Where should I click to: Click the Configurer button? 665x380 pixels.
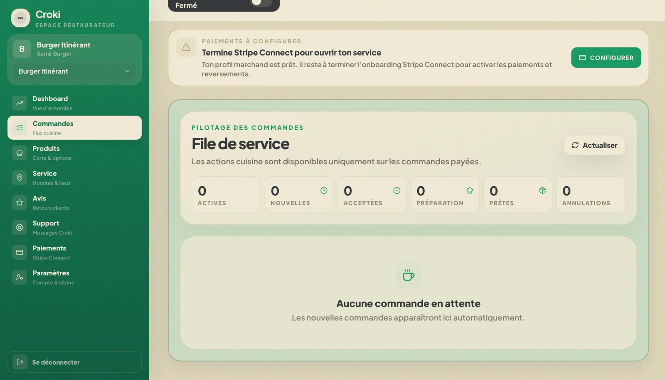pos(606,58)
